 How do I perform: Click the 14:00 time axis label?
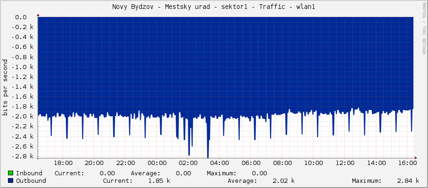377,163
